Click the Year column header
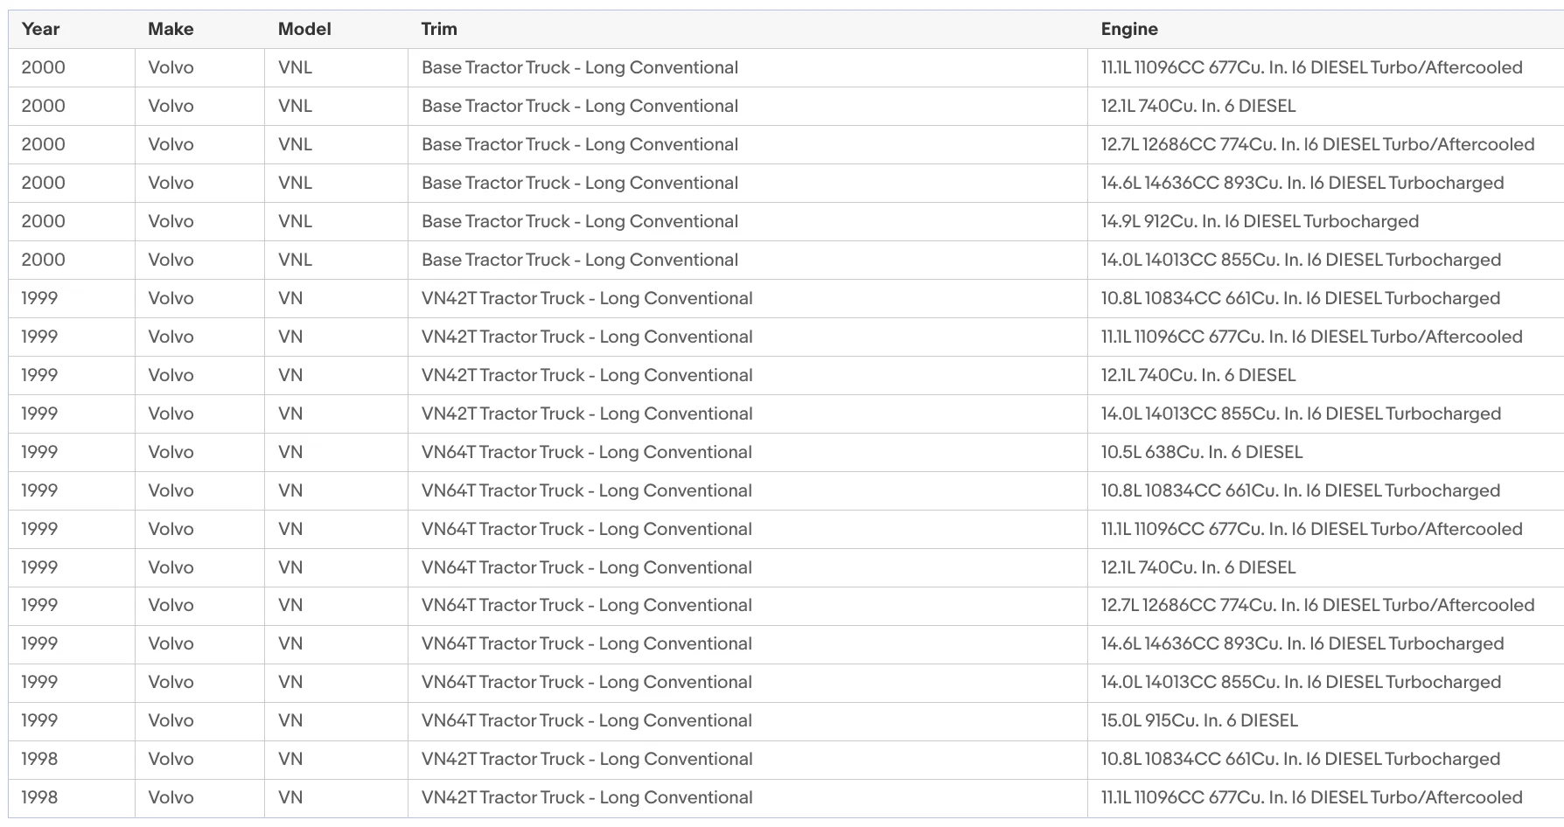Screen dimensions: 1564x827 click(x=40, y=29)
